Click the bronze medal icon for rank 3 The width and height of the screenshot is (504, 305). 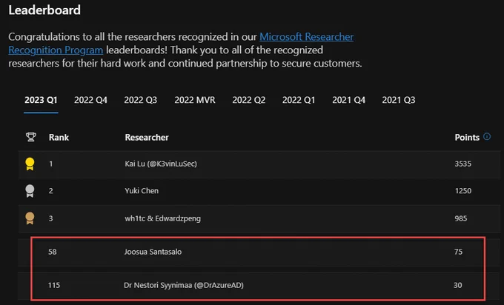(x=30, y=218)
